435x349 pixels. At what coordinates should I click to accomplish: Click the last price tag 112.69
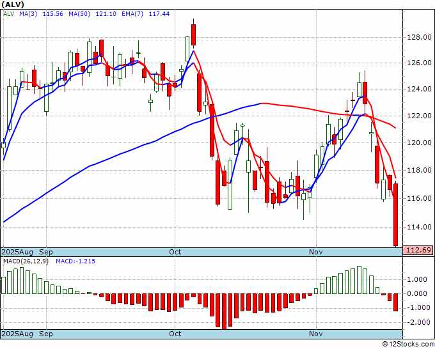tap(418, 250)
